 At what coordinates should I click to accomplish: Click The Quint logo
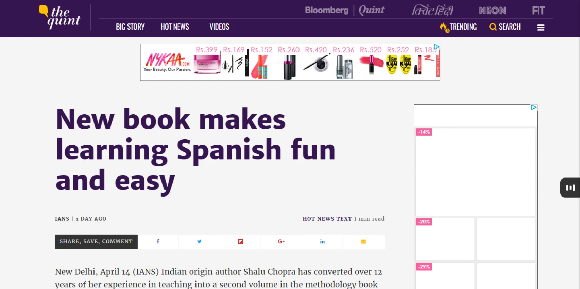pos(60,17)
